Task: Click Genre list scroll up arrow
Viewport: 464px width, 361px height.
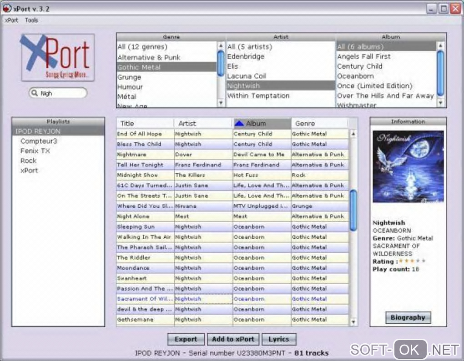Action: (x=221, y=45)
